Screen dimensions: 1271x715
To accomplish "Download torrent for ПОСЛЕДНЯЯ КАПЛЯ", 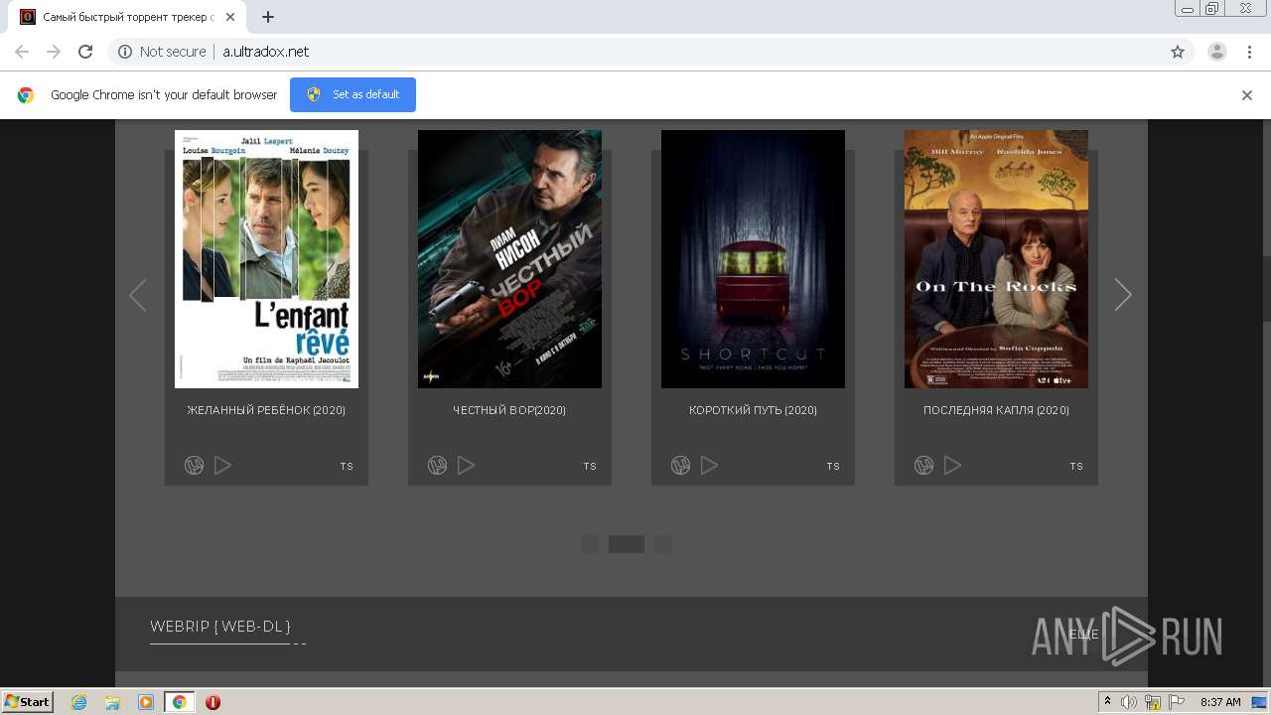I will 923,465.
